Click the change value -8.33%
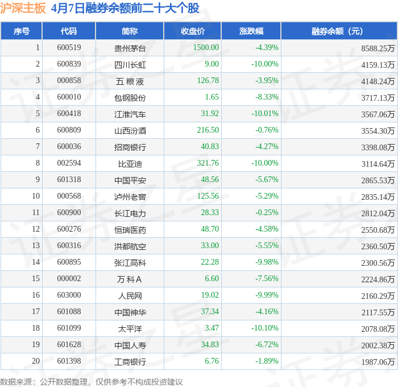Viewport: 398px width, 387px height. [x=267, y=97]
